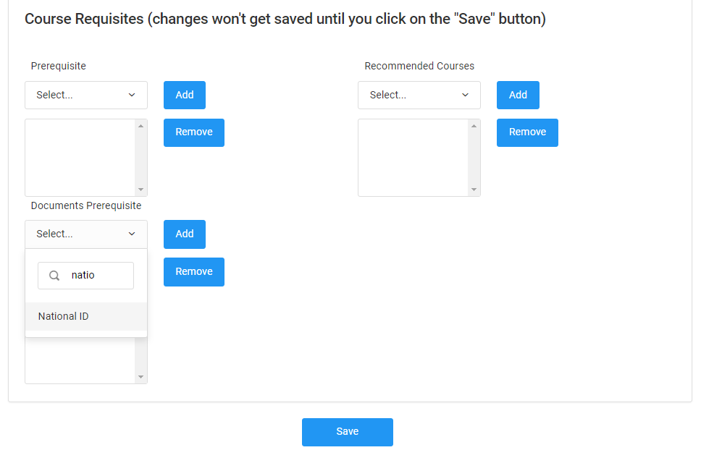Click the dropdown search field containing natio

[98, 276]
